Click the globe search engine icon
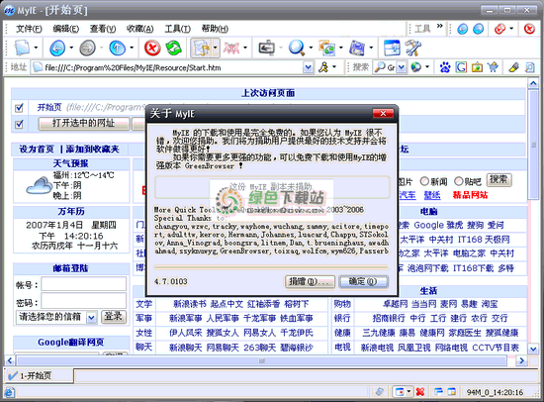 (415, 67)
